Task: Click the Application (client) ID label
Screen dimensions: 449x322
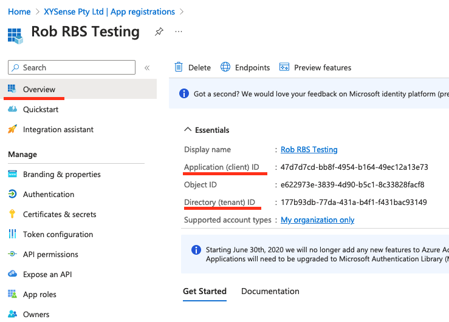Action: click(x=222, y=167)
